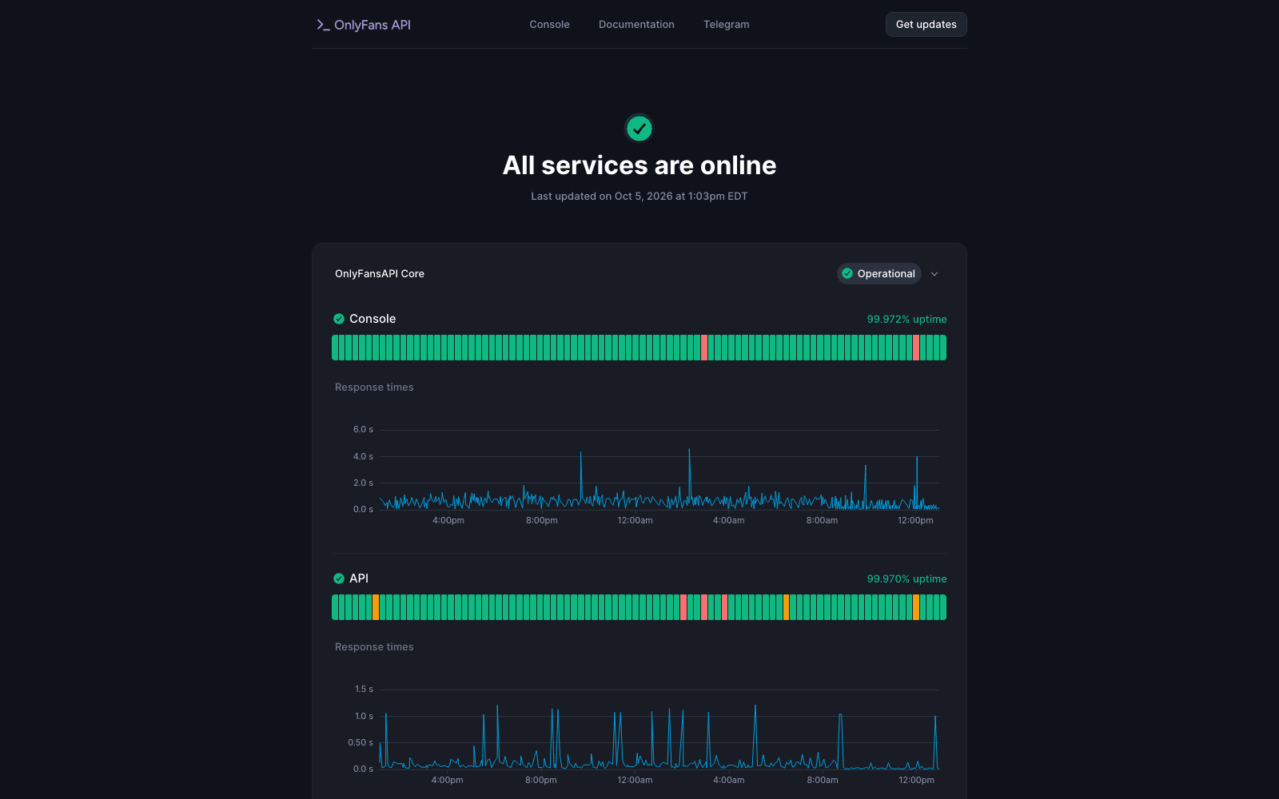Click the 2.0 s axis label
1279x799 pixels.
click(x=363, y=483)
